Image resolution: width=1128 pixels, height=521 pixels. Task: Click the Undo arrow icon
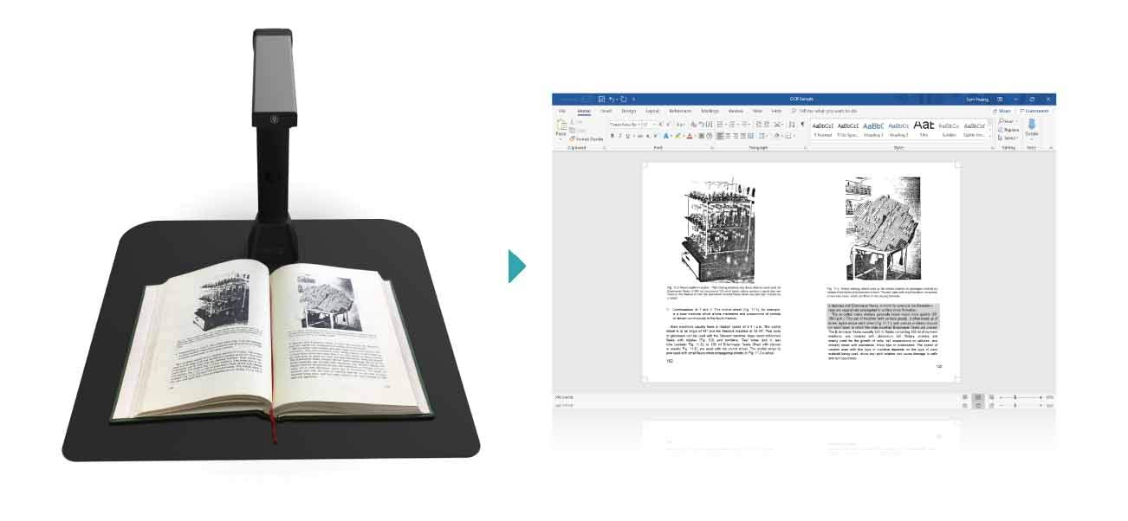[x=612, y=100]
